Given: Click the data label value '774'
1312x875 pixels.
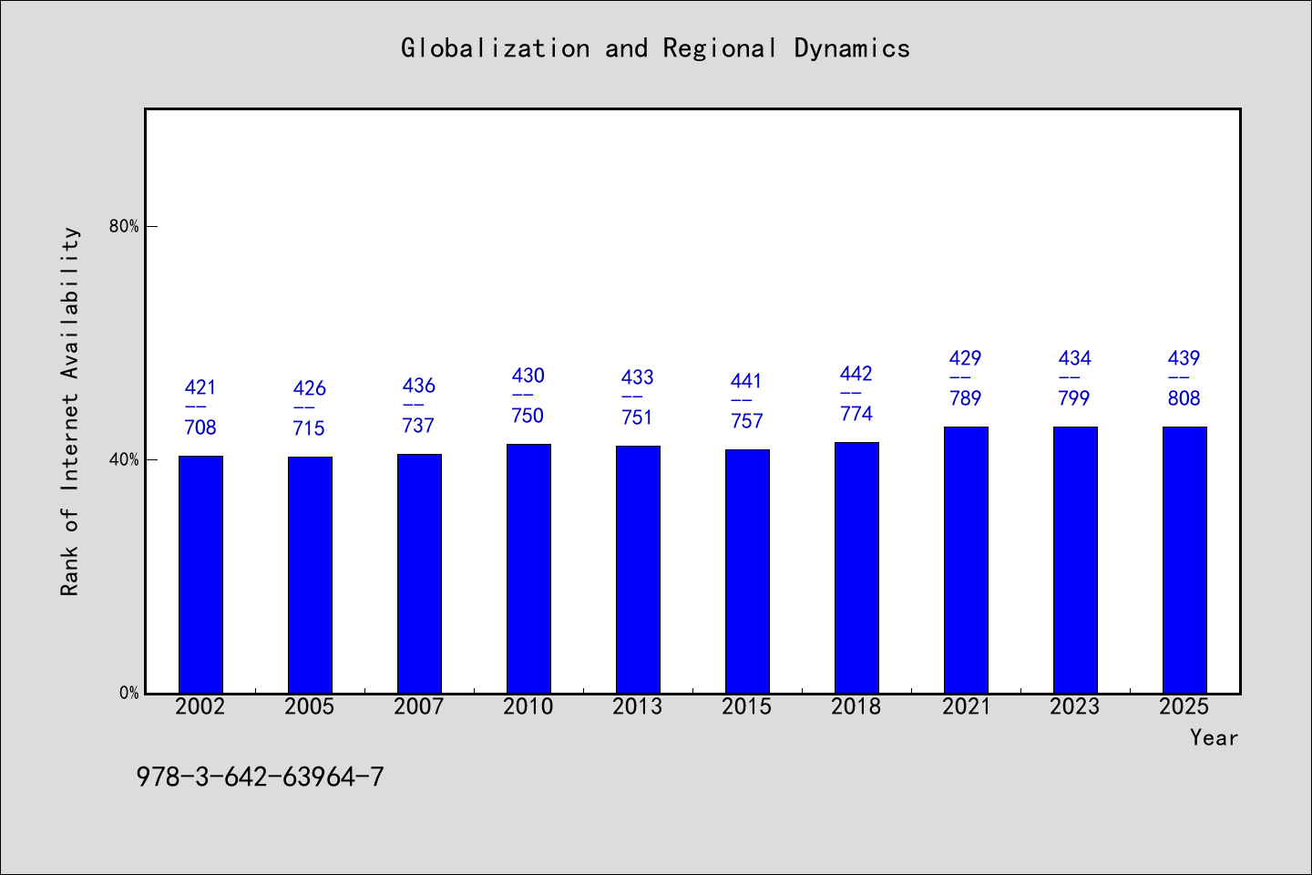Looking at the screenshot, I should [x=856, y=414].
